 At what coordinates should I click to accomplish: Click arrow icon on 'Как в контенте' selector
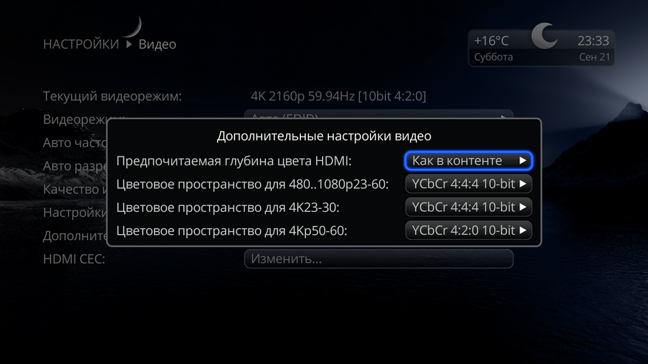pyautogui.click(x=523, y=161)
